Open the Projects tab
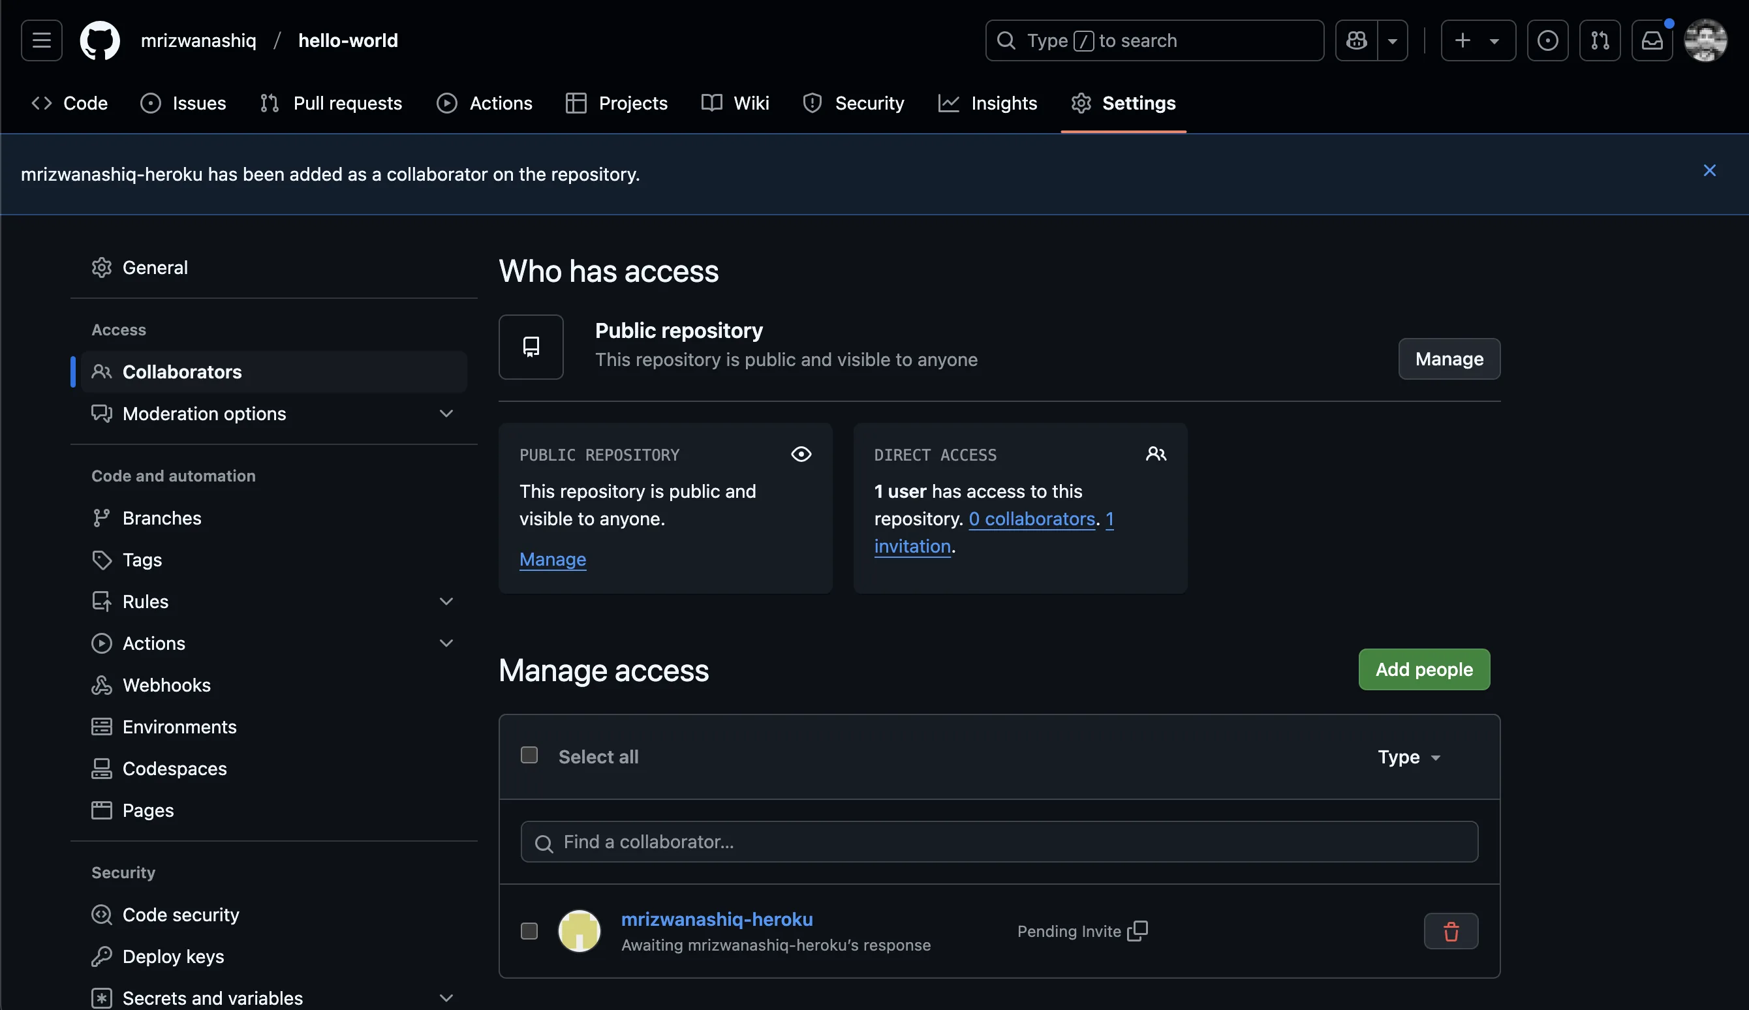This screenshot has width=1749, height=1010. click(x=616, y=103)
